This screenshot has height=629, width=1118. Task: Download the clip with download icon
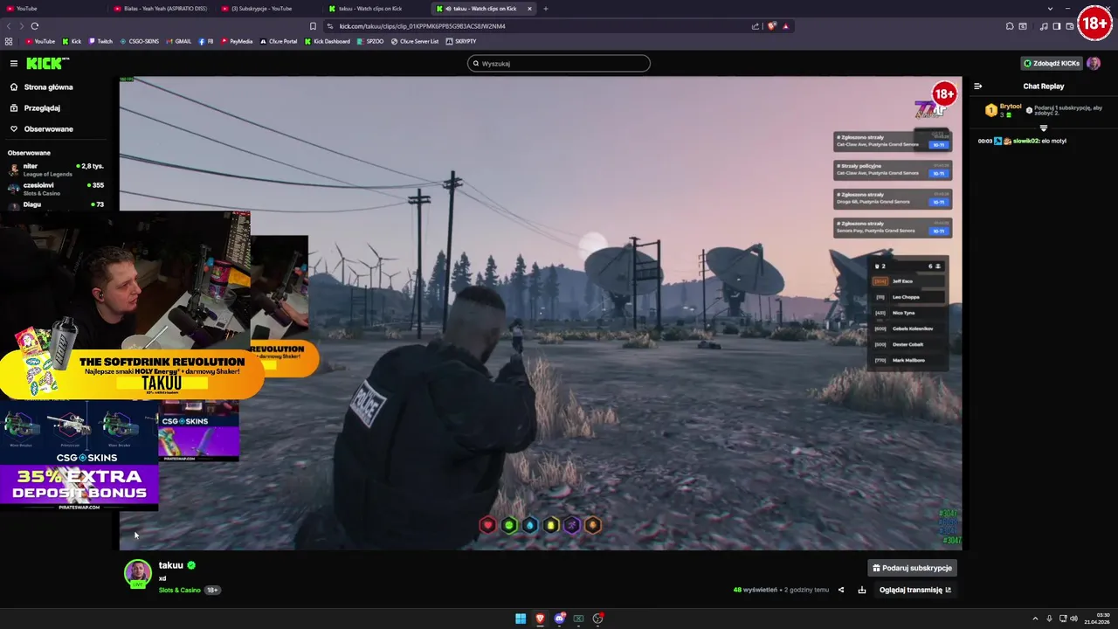(862, 590)
